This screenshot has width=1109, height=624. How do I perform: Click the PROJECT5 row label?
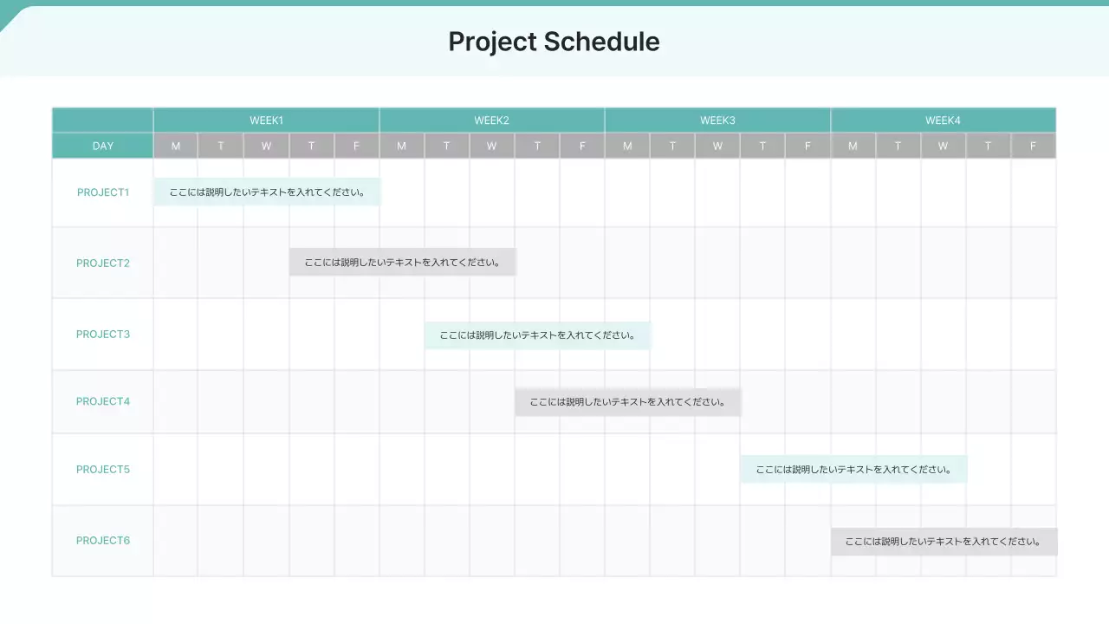coord(103,469)
